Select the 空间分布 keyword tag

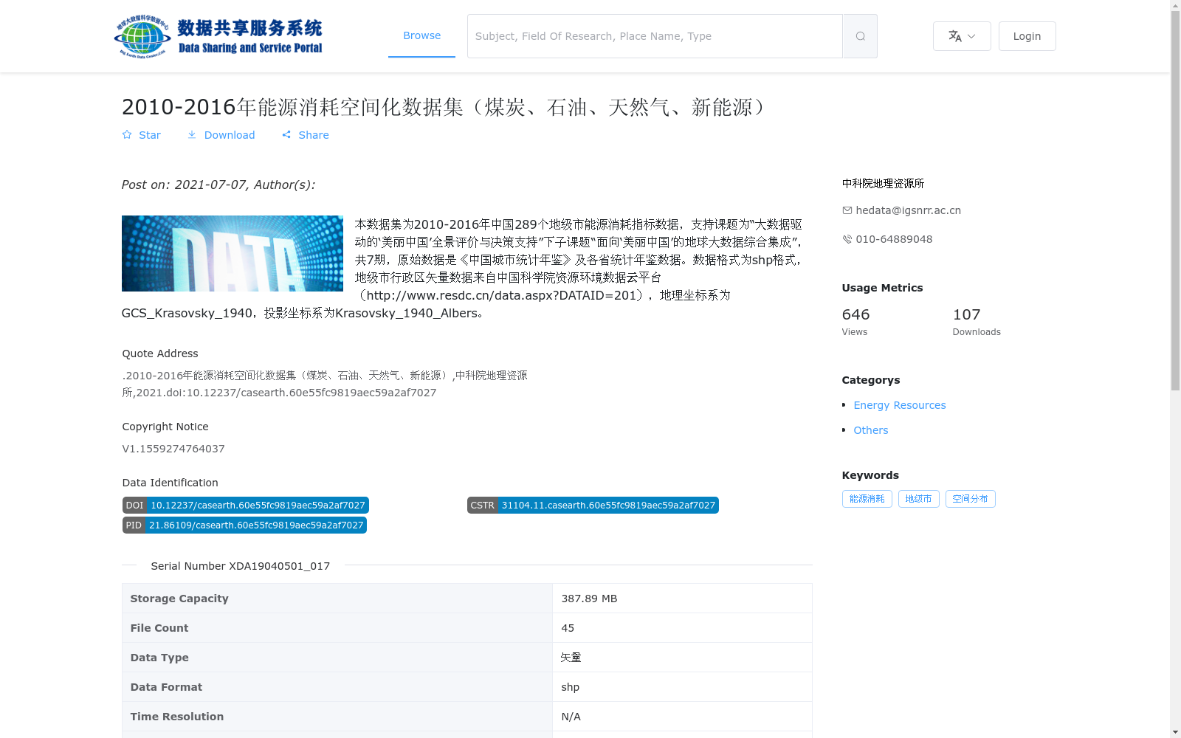point(970,499)
